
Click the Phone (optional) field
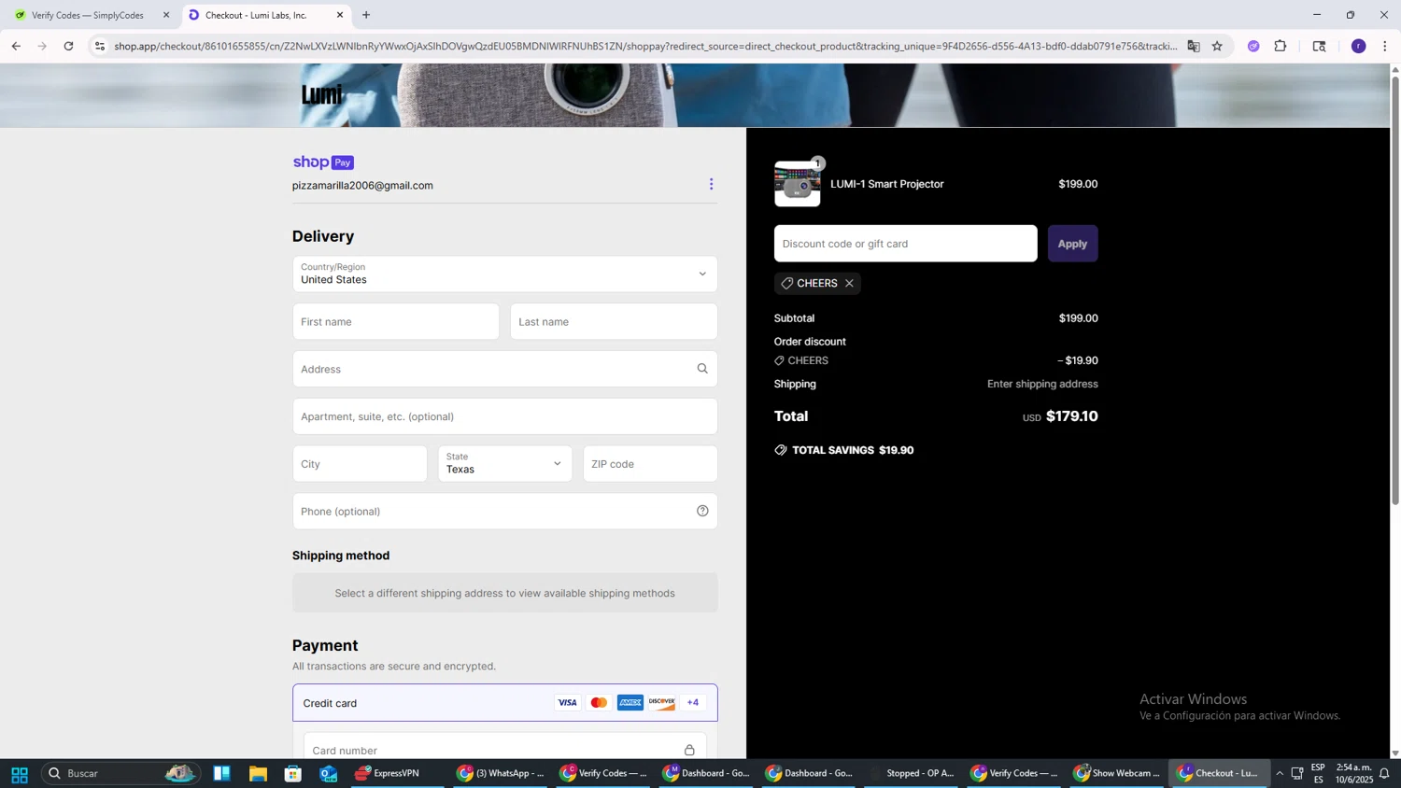coord(505,511)
